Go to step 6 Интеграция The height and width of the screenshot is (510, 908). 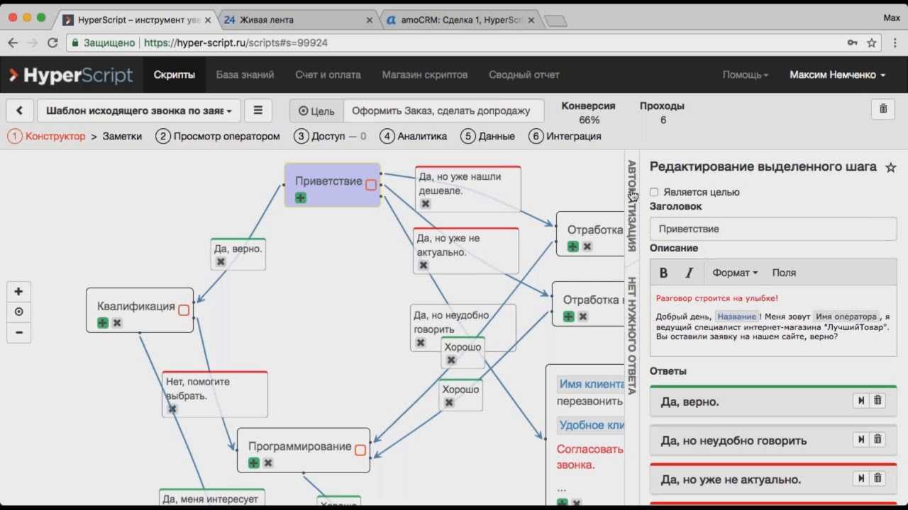[x=565, y=136]
